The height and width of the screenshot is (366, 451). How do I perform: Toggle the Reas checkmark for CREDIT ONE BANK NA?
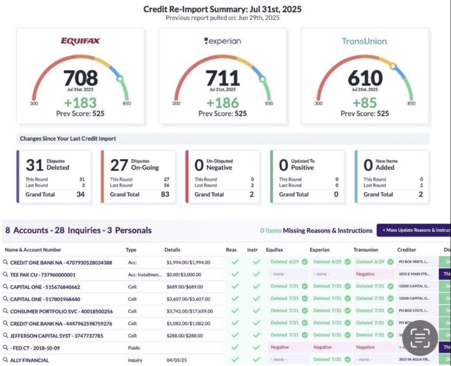235,262
